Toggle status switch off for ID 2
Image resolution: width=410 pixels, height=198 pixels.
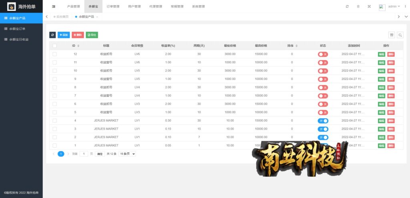pos(323,137)
